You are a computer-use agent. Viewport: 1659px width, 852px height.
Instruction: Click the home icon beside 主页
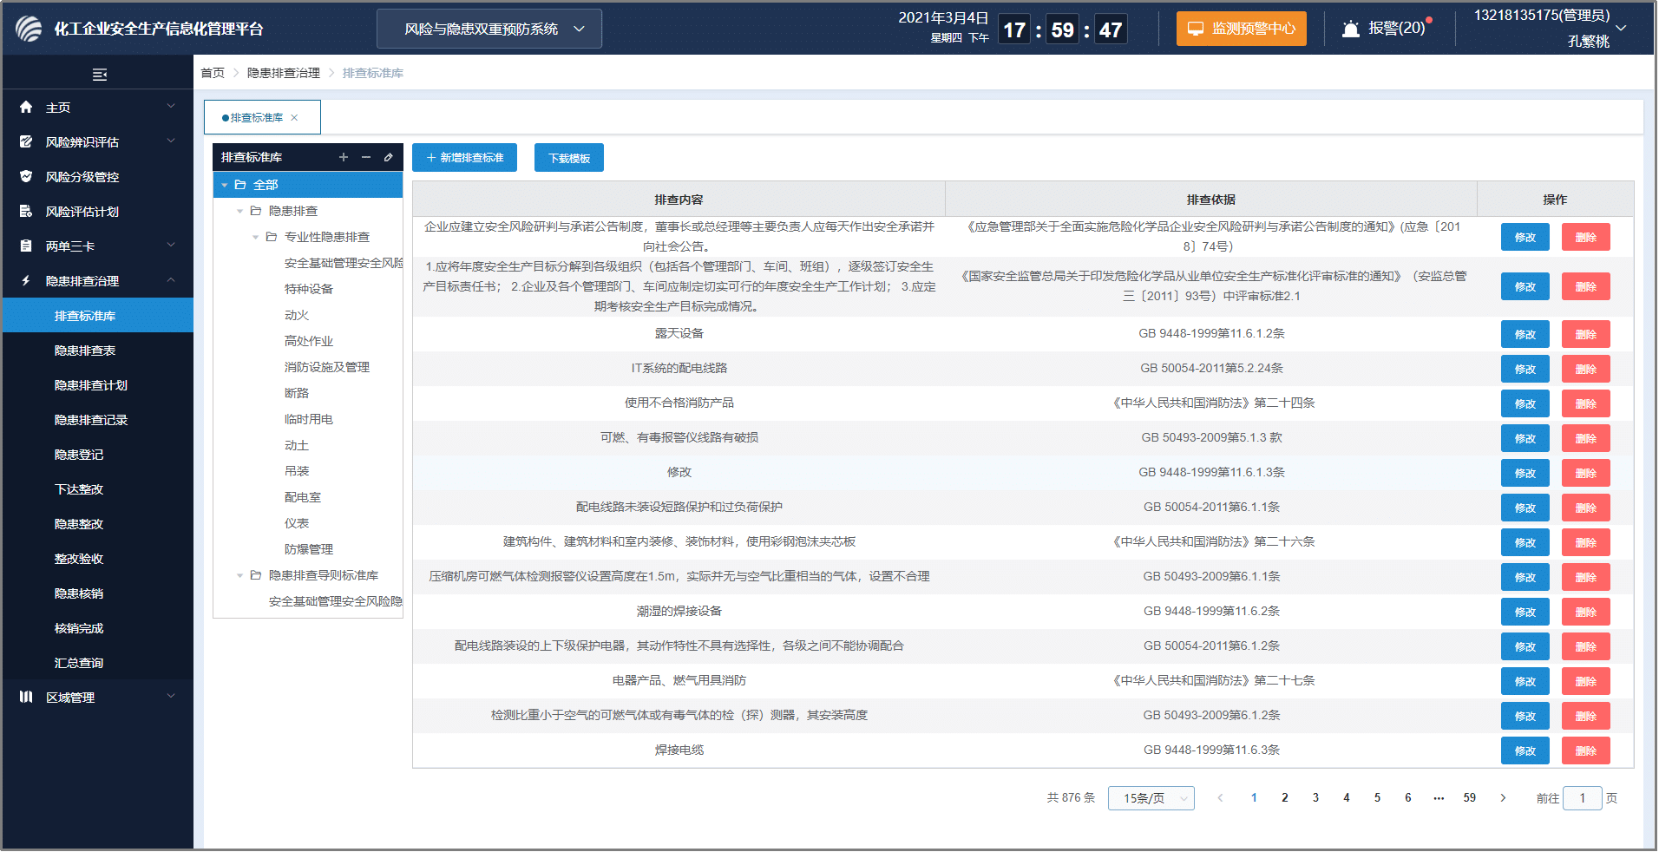coord(26,107)
